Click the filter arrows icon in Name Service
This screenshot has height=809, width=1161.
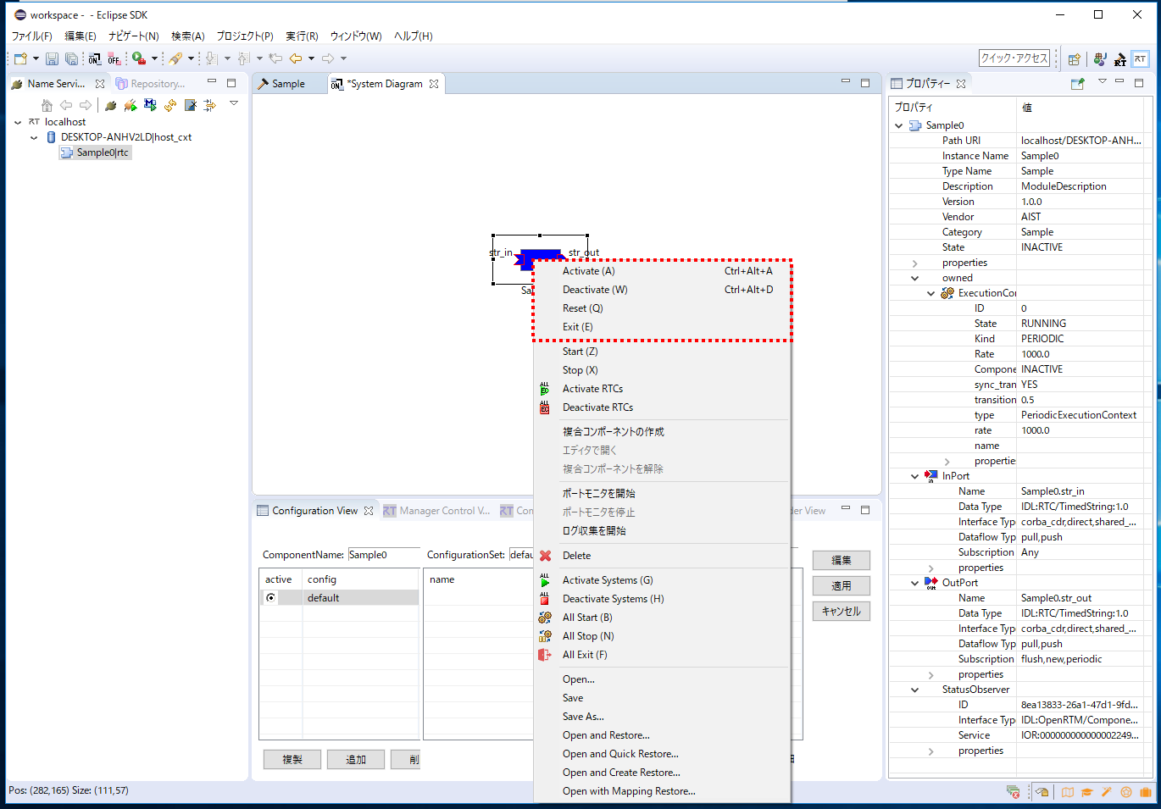point(210,105)
